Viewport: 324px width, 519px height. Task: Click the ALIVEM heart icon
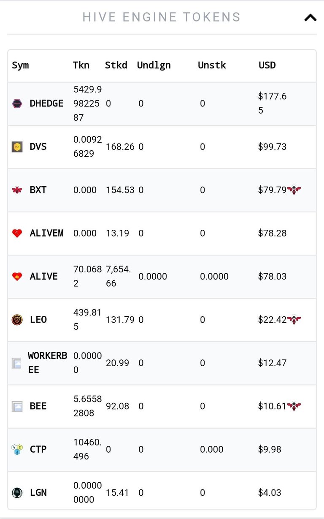point(17,233)
